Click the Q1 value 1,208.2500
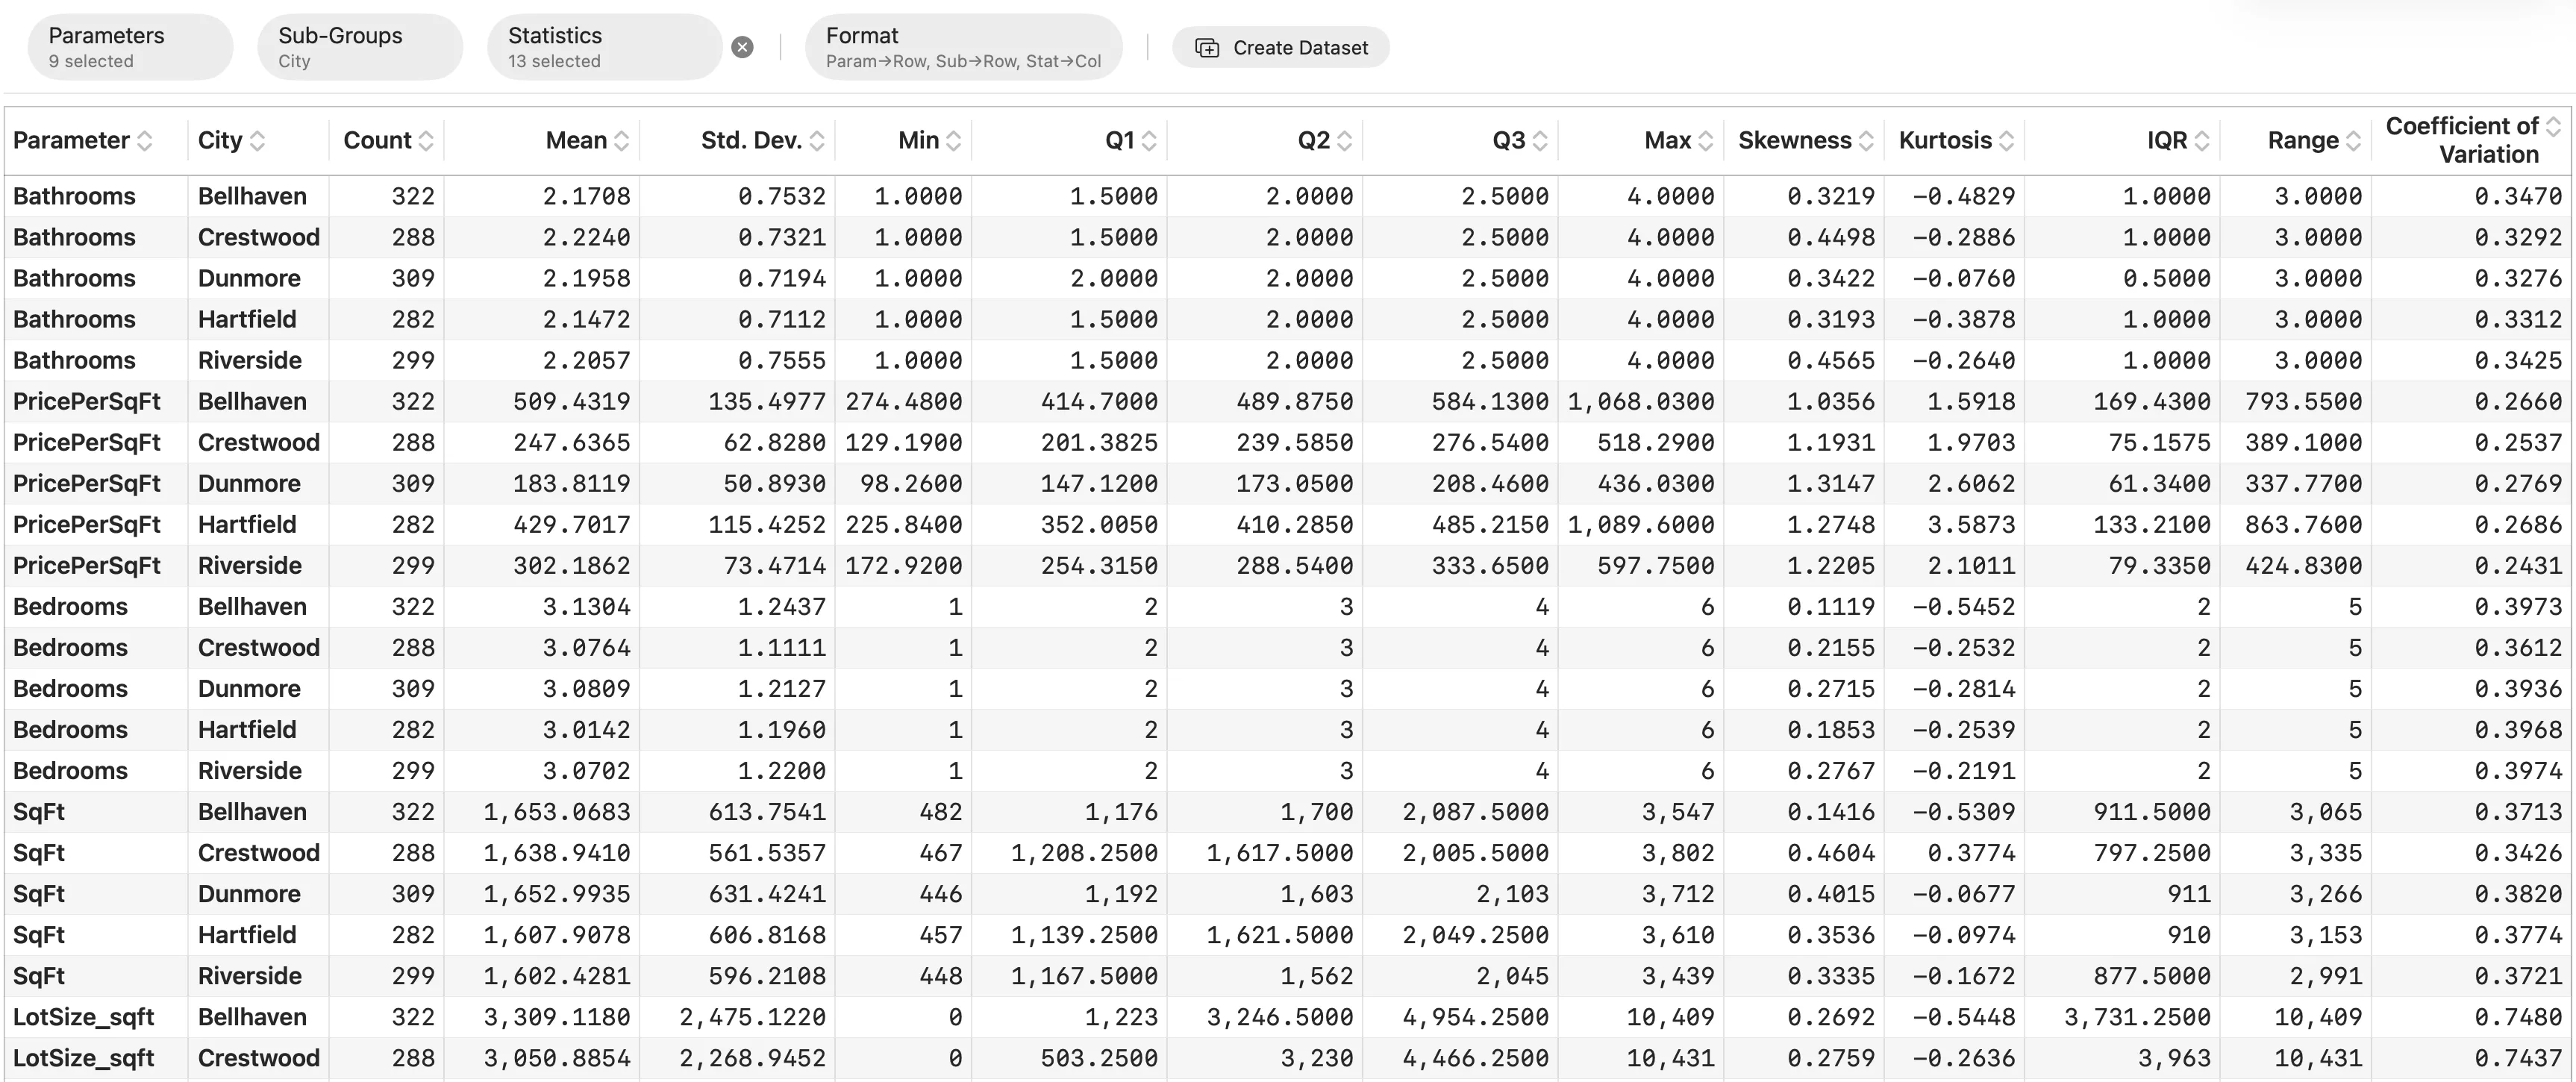Image resolution: width=2576 pixels, height=1082 pixels. pos(1084,852)
